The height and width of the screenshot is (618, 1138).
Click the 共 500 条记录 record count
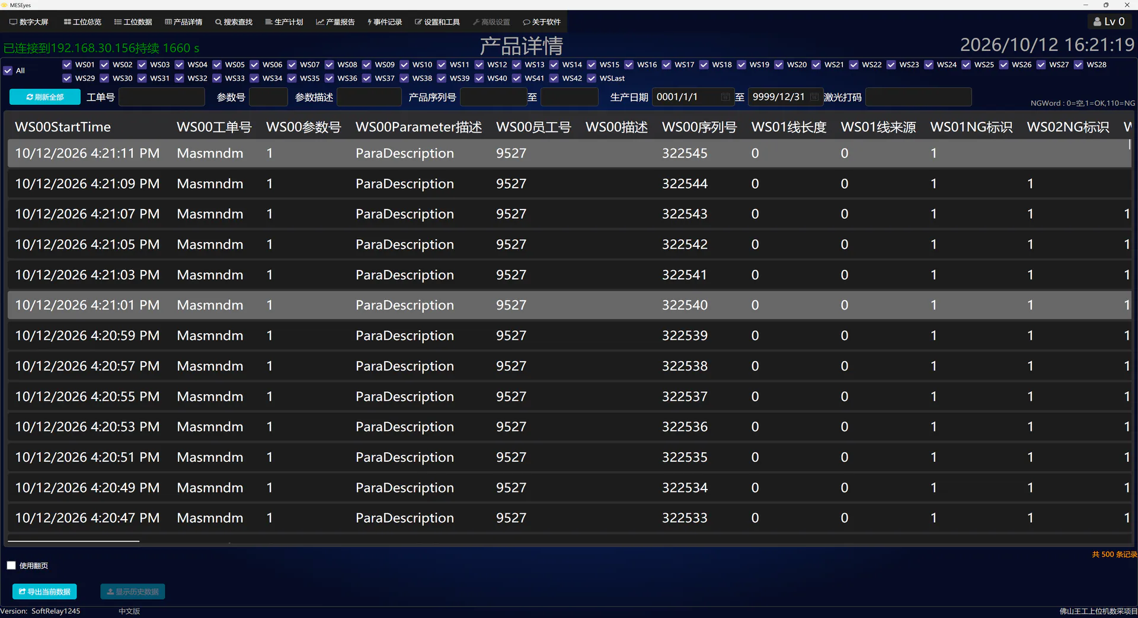(x=1114, y=555)
